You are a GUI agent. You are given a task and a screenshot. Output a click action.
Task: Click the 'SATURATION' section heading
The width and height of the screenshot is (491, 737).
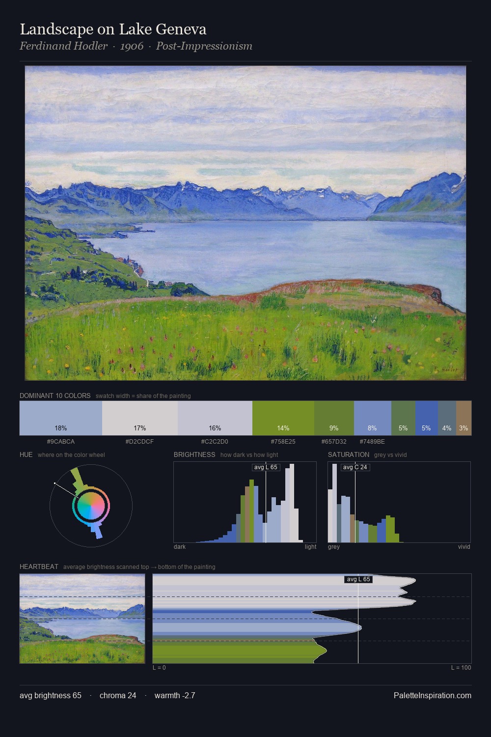click(x=349, y=454)
